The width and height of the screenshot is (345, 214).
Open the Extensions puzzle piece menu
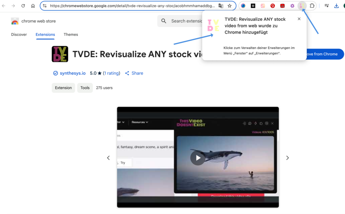point(312,6)
